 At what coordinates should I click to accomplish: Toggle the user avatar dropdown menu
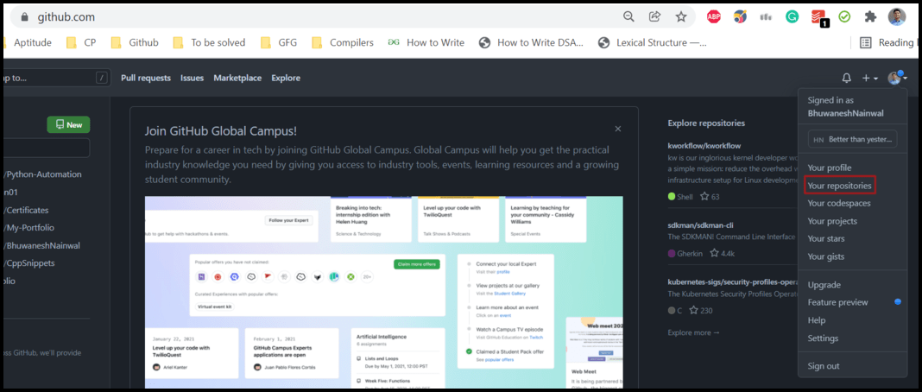[x=897, y=78]
